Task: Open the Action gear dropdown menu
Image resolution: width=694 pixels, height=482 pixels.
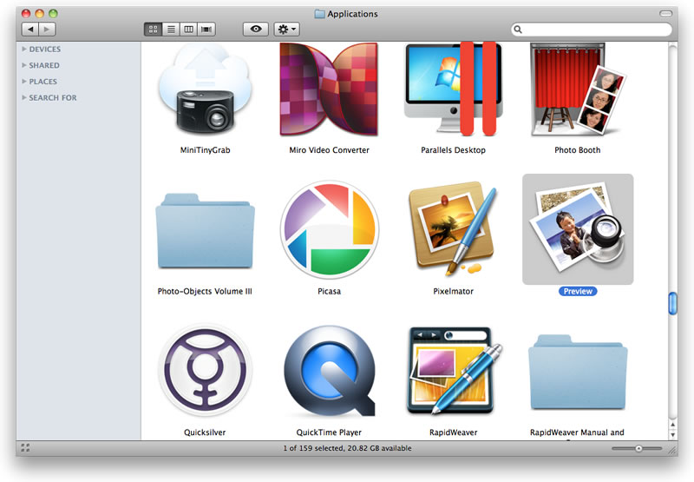Action: coord(286,29)
